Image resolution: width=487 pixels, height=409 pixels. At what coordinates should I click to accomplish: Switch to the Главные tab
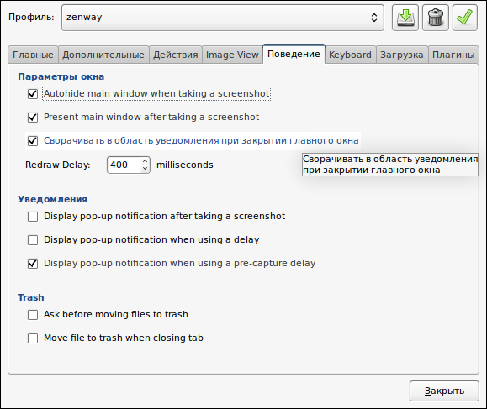pyautogui.click(x=33, y=55)
